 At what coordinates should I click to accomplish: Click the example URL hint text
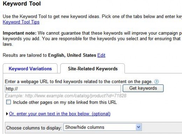tap(66, 96)
